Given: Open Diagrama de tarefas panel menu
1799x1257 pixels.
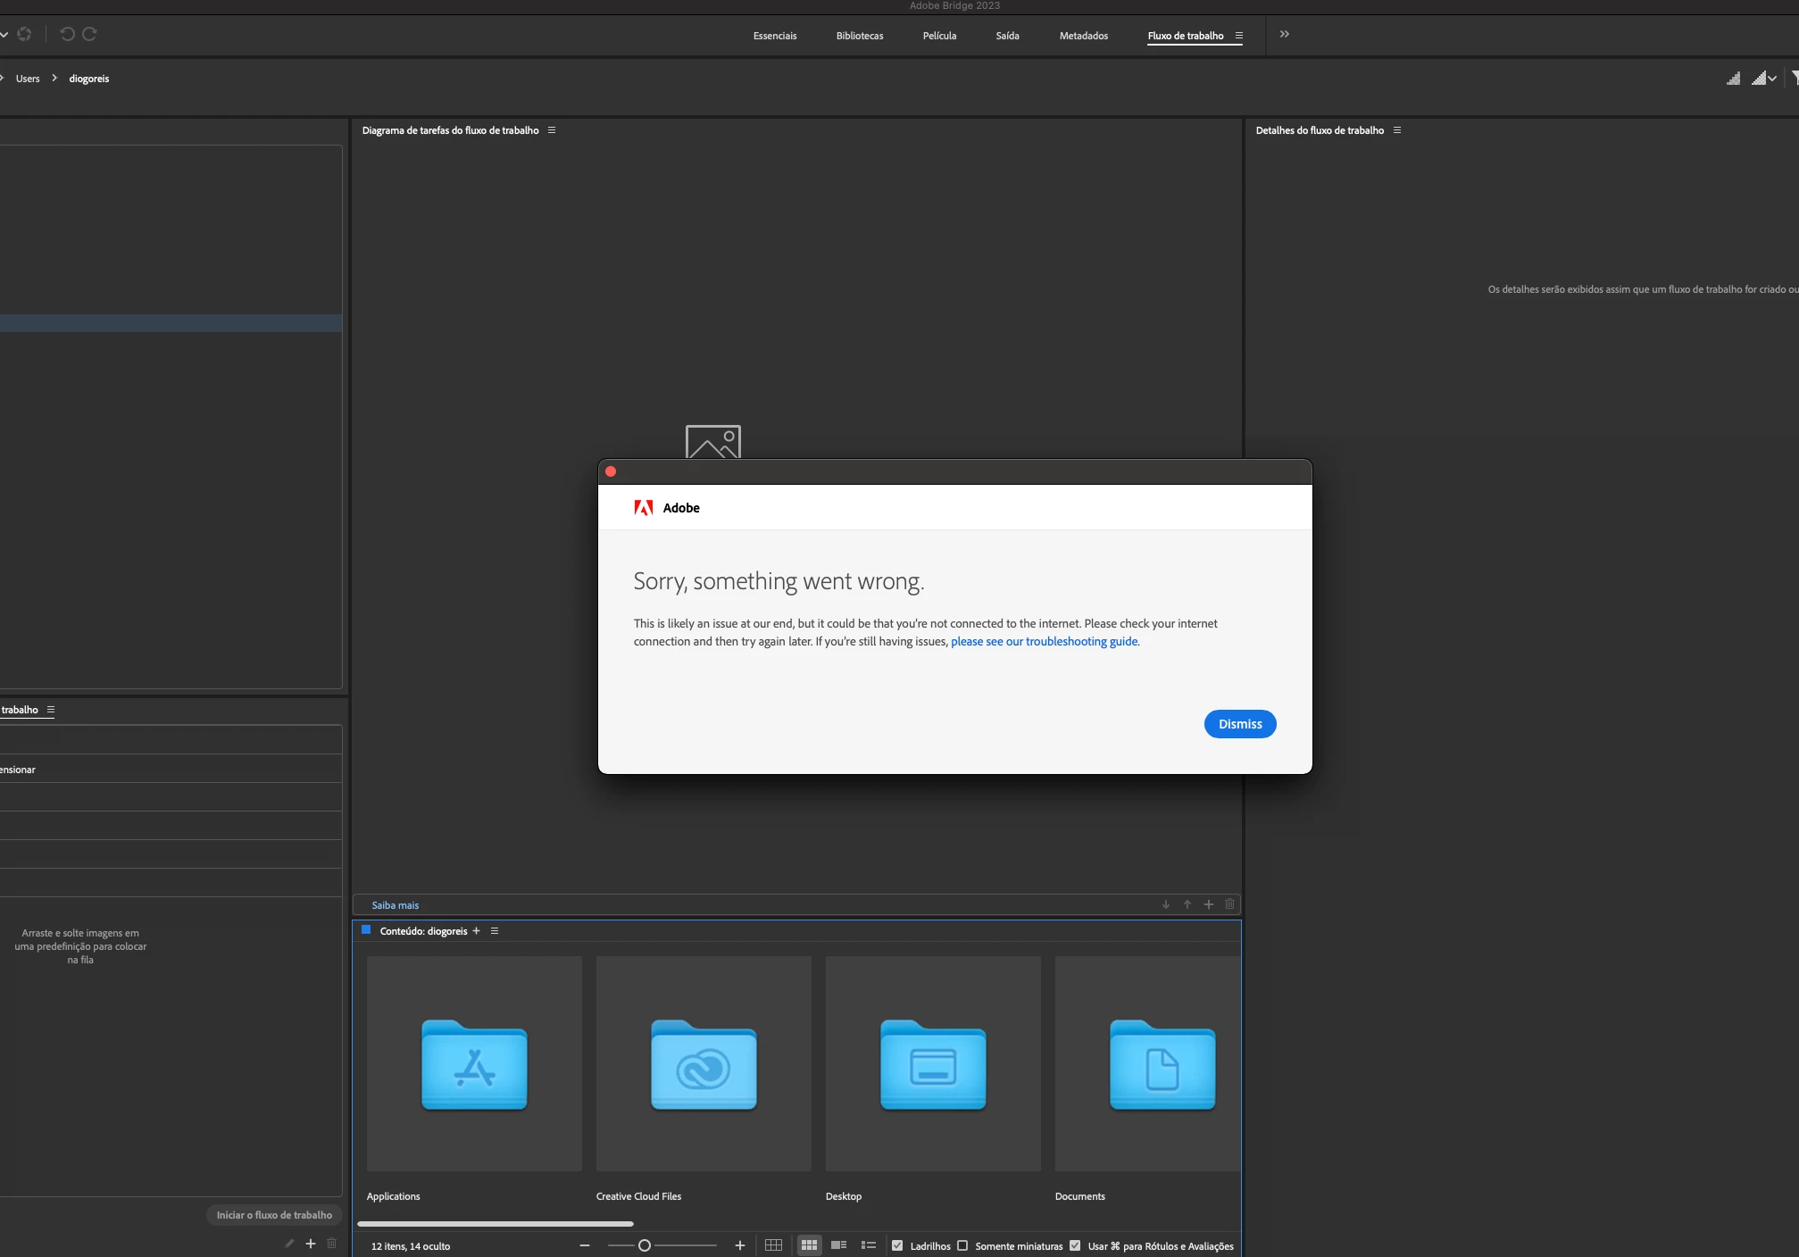Looking at the screenshot, I should pos(552,130).
